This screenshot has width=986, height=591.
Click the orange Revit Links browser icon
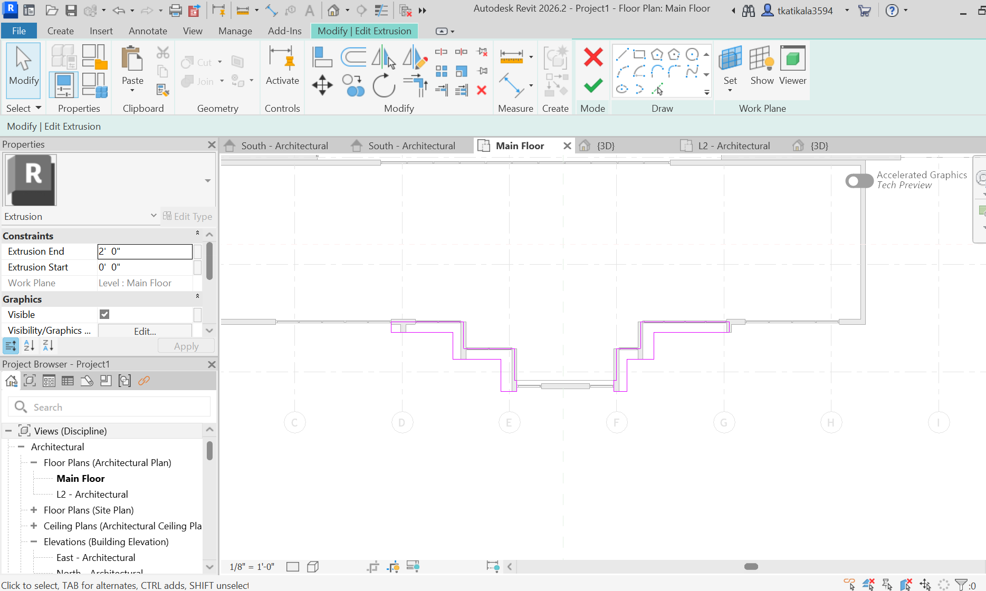pos(143,381)
